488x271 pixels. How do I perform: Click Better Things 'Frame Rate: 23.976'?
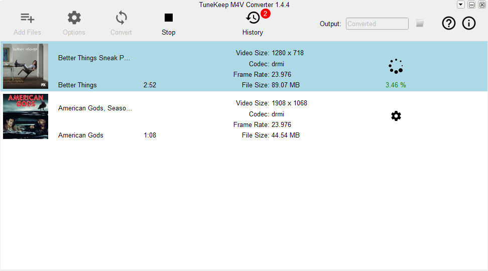(263, 74)
